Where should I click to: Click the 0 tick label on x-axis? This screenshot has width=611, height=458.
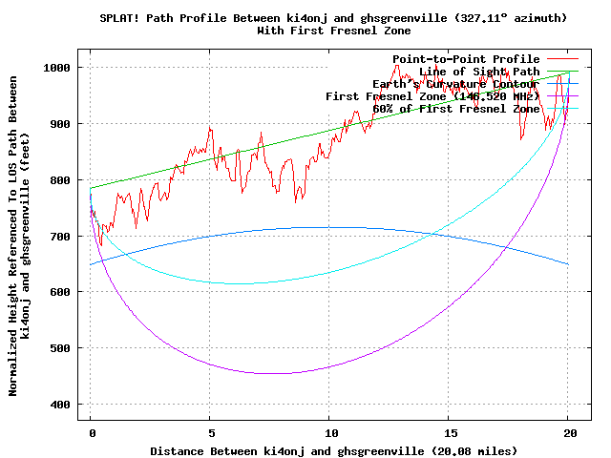point(91,431)
